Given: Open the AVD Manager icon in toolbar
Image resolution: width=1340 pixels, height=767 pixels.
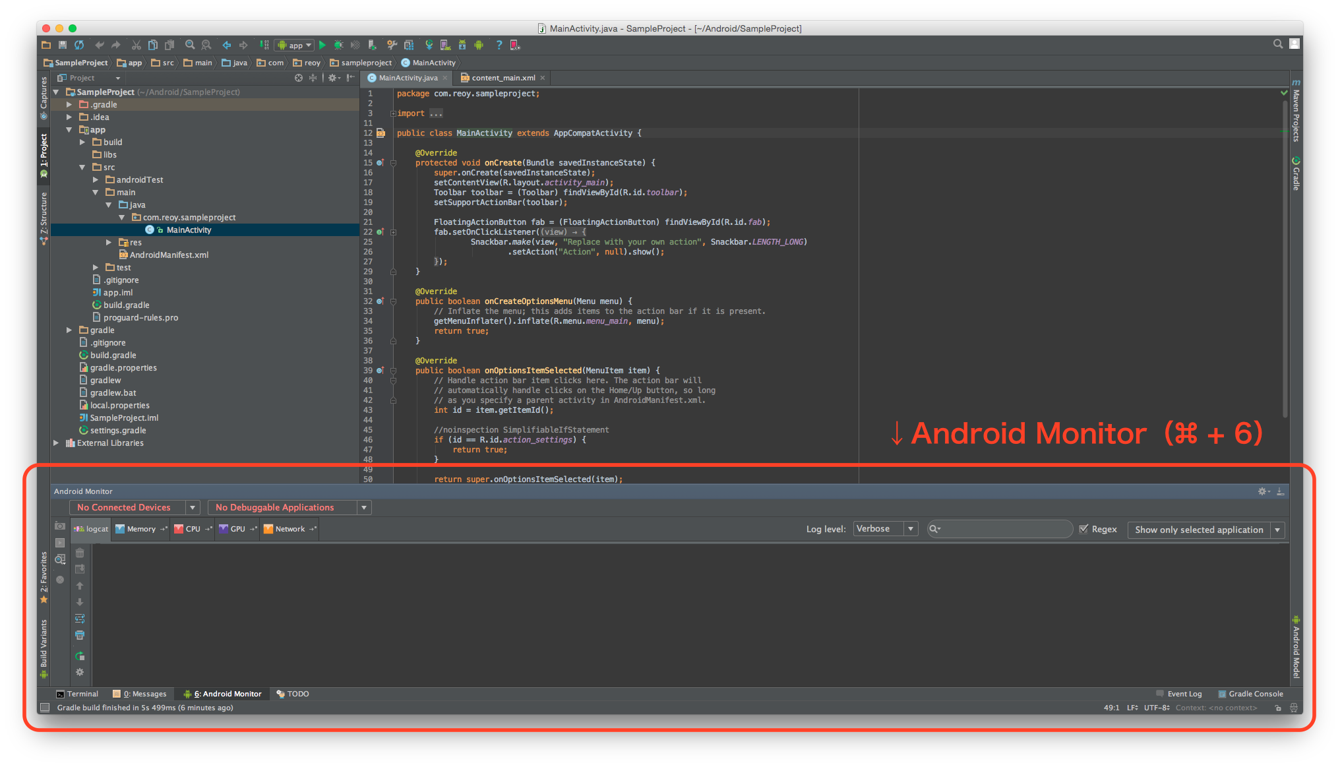Looking at the screenshot, I should (x=445, y=45).
